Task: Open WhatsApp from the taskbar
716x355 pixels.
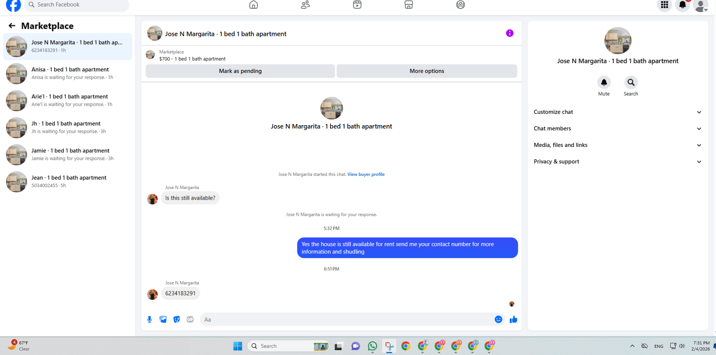Action: [x=373, y=346]
